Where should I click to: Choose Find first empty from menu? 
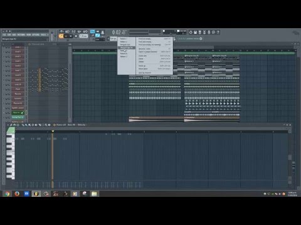[x=154, y=39]
